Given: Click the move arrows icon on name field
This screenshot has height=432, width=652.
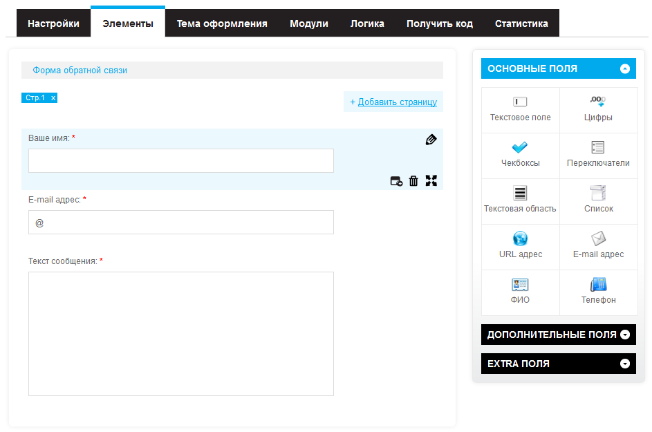Looking at the screenshot, I should (431, 181).
